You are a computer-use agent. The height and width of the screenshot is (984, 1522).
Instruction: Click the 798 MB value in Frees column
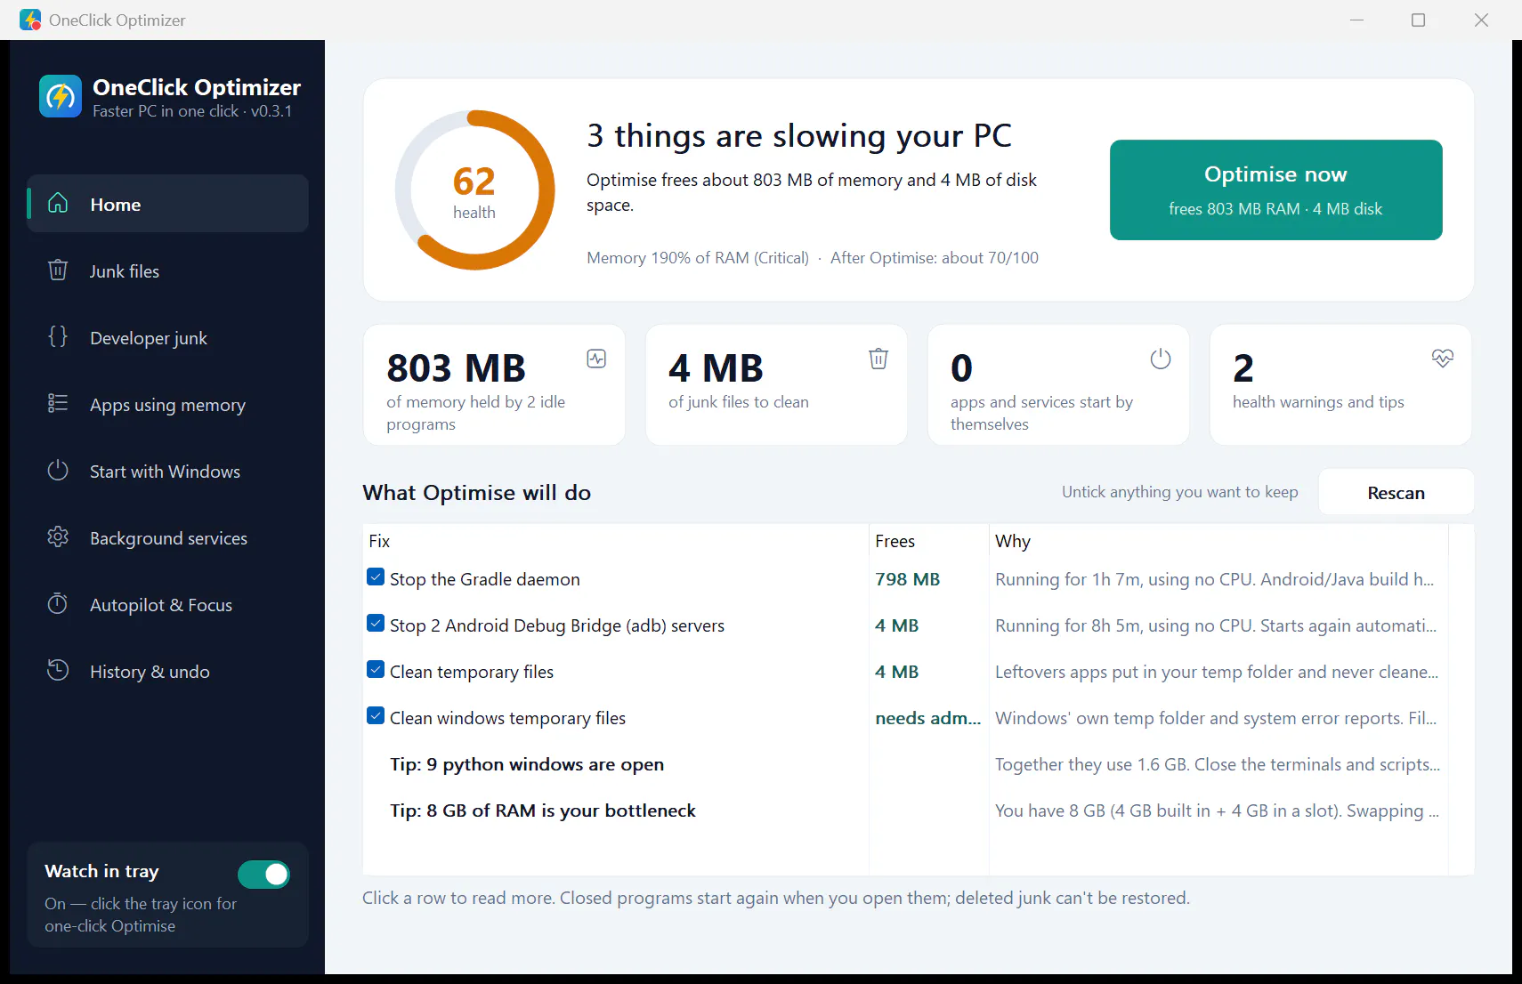tap(907, 579)
